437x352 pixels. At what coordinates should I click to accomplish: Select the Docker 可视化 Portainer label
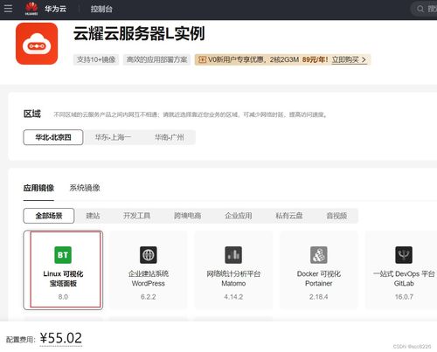pos(319,279)
